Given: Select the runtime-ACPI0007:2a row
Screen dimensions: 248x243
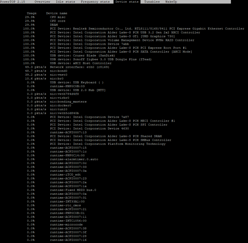Looking at the screenshot, I should pyautogui.click(x=57, y=182).
